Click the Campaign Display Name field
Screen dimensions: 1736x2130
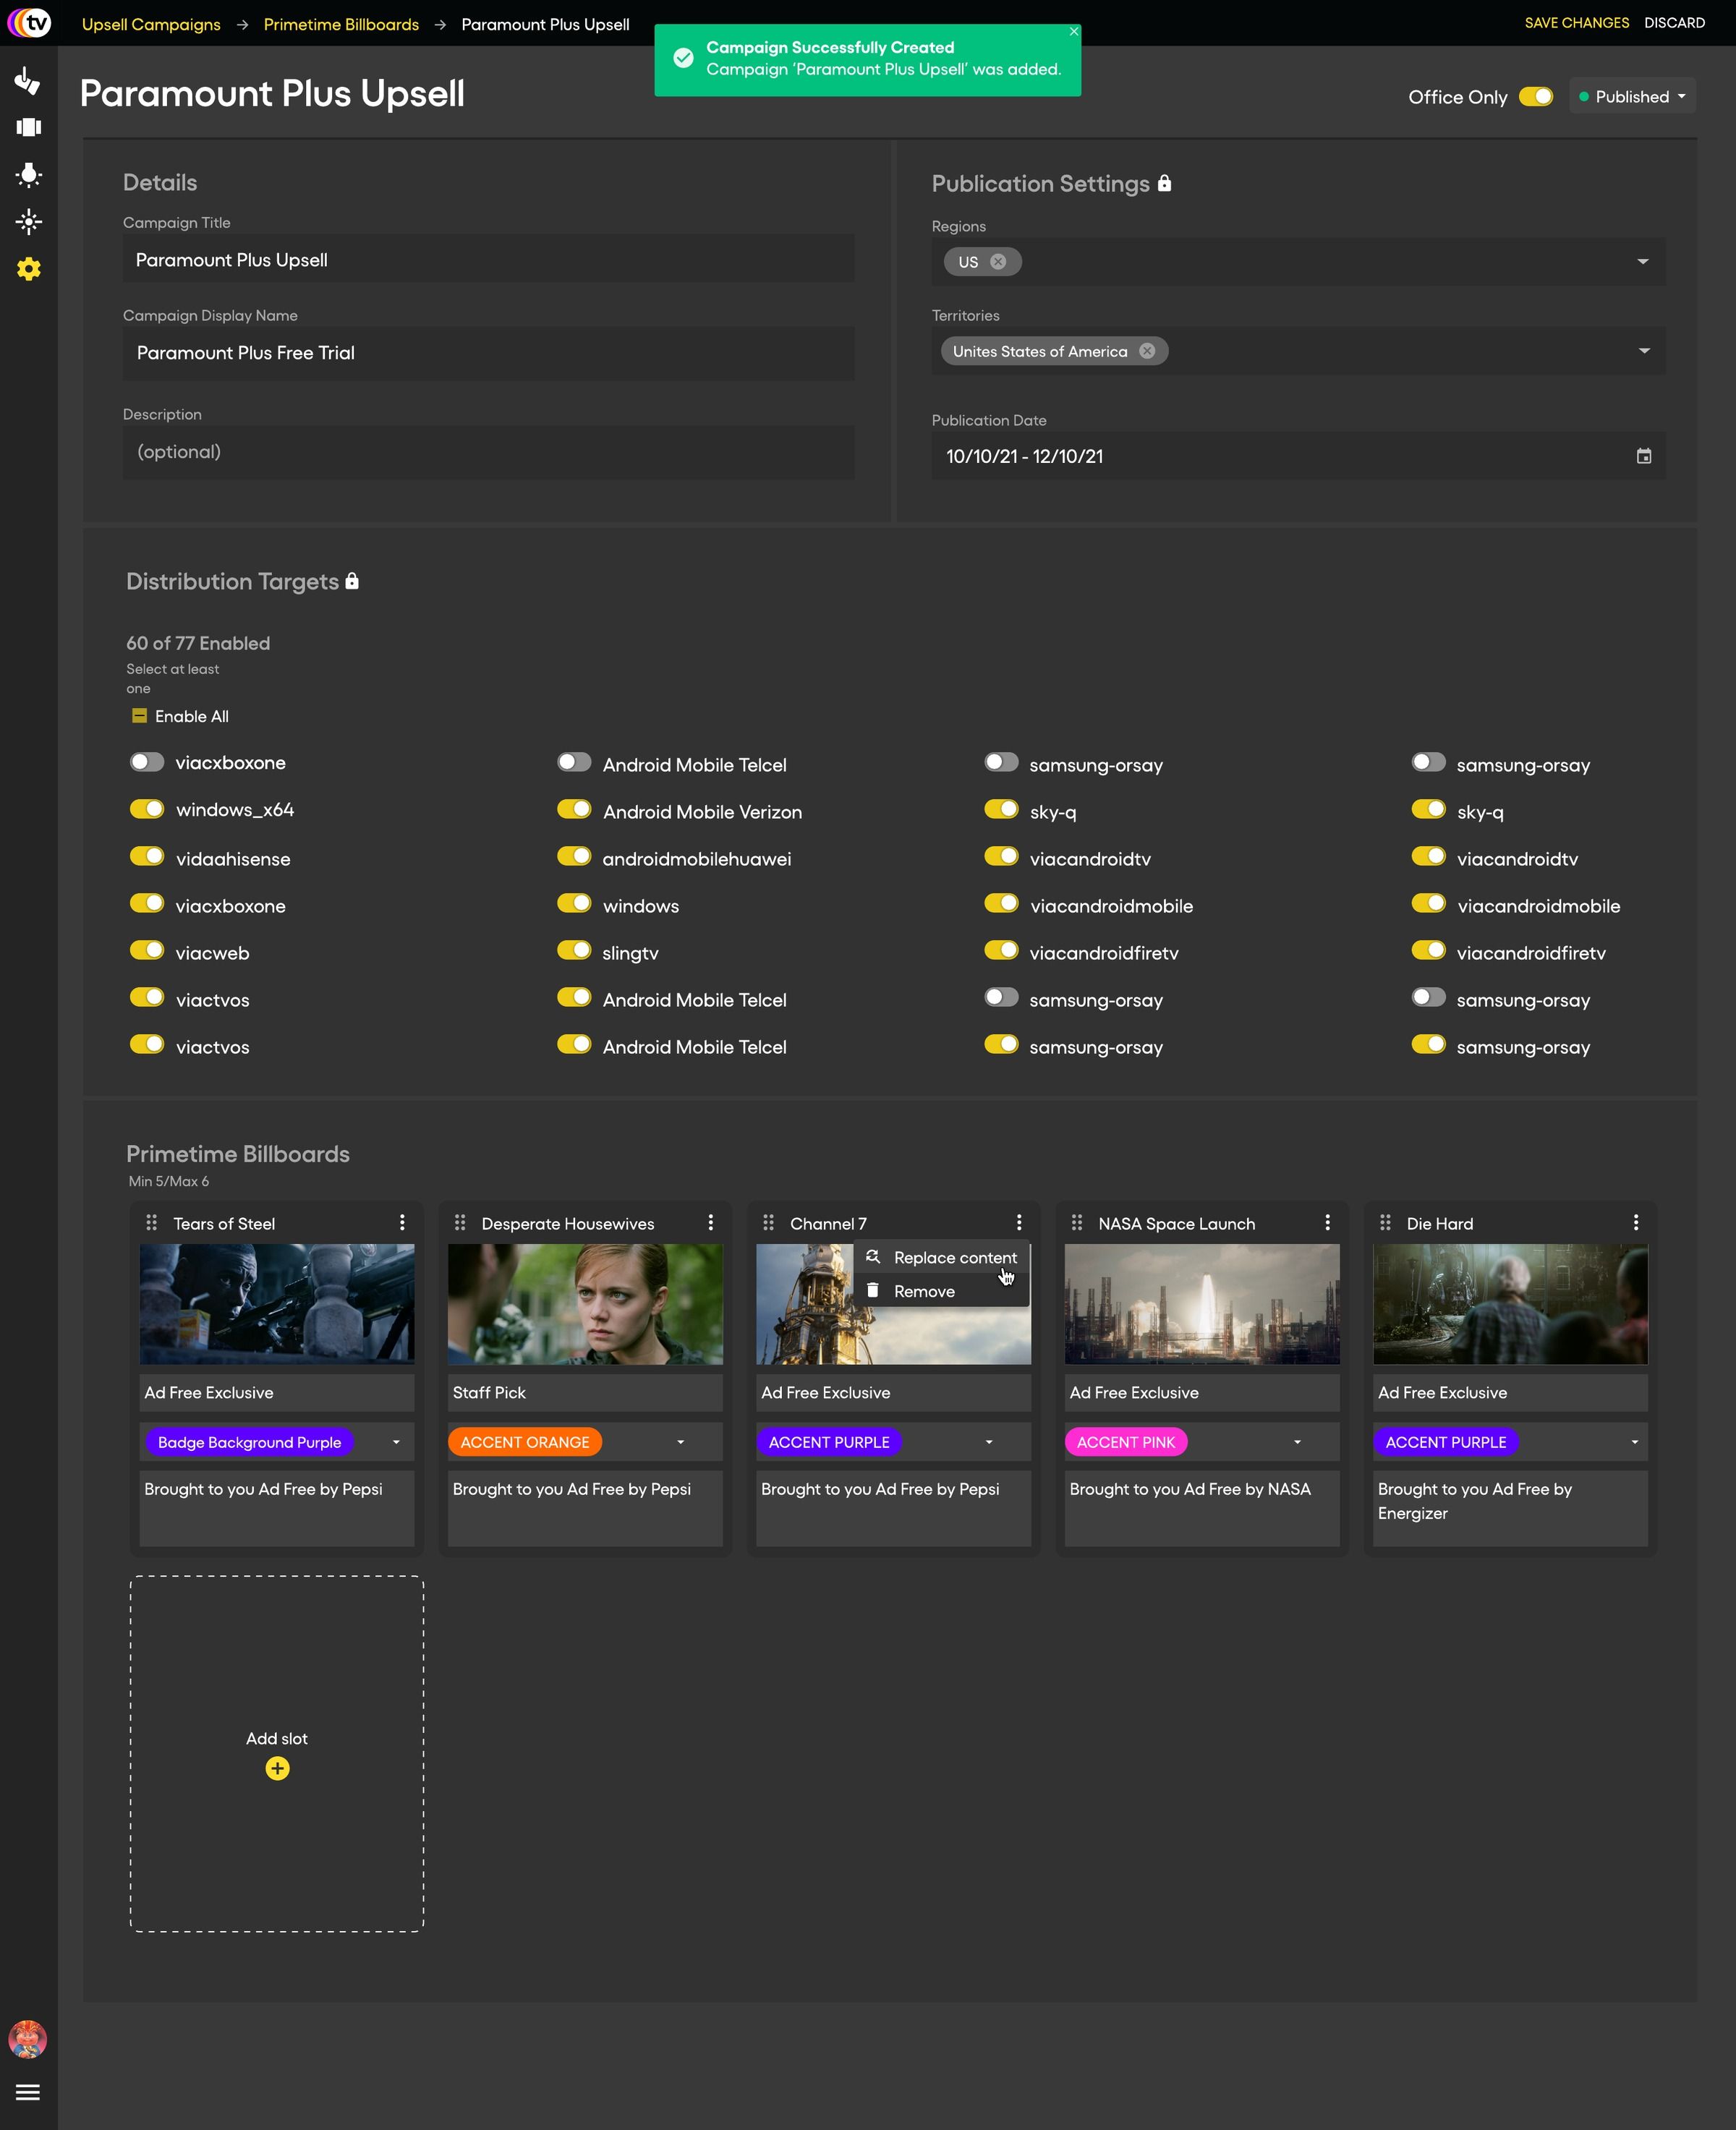[488, 353]
